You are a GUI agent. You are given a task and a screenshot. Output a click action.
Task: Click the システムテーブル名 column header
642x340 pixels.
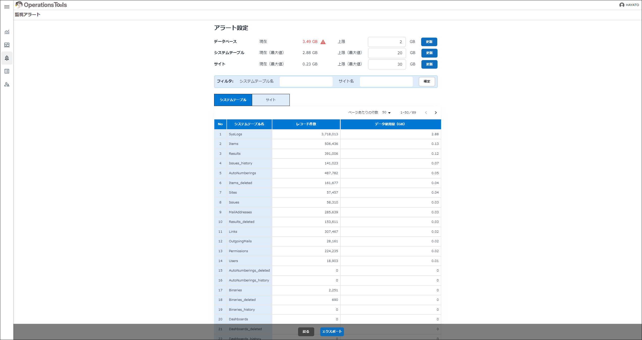click(249, 124)
